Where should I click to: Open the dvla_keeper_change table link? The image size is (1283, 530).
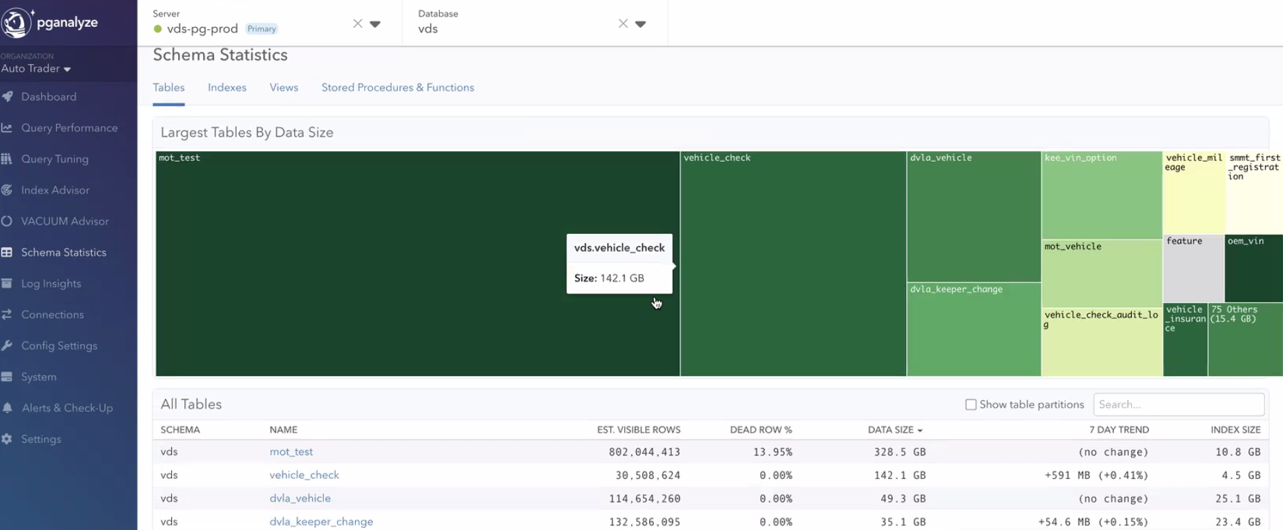click(x=321, y=521)
